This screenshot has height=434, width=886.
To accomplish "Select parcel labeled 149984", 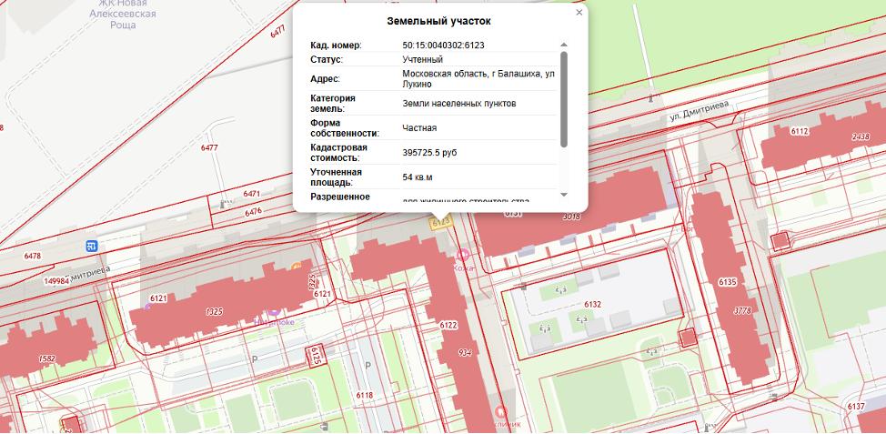I will [56, 281].
